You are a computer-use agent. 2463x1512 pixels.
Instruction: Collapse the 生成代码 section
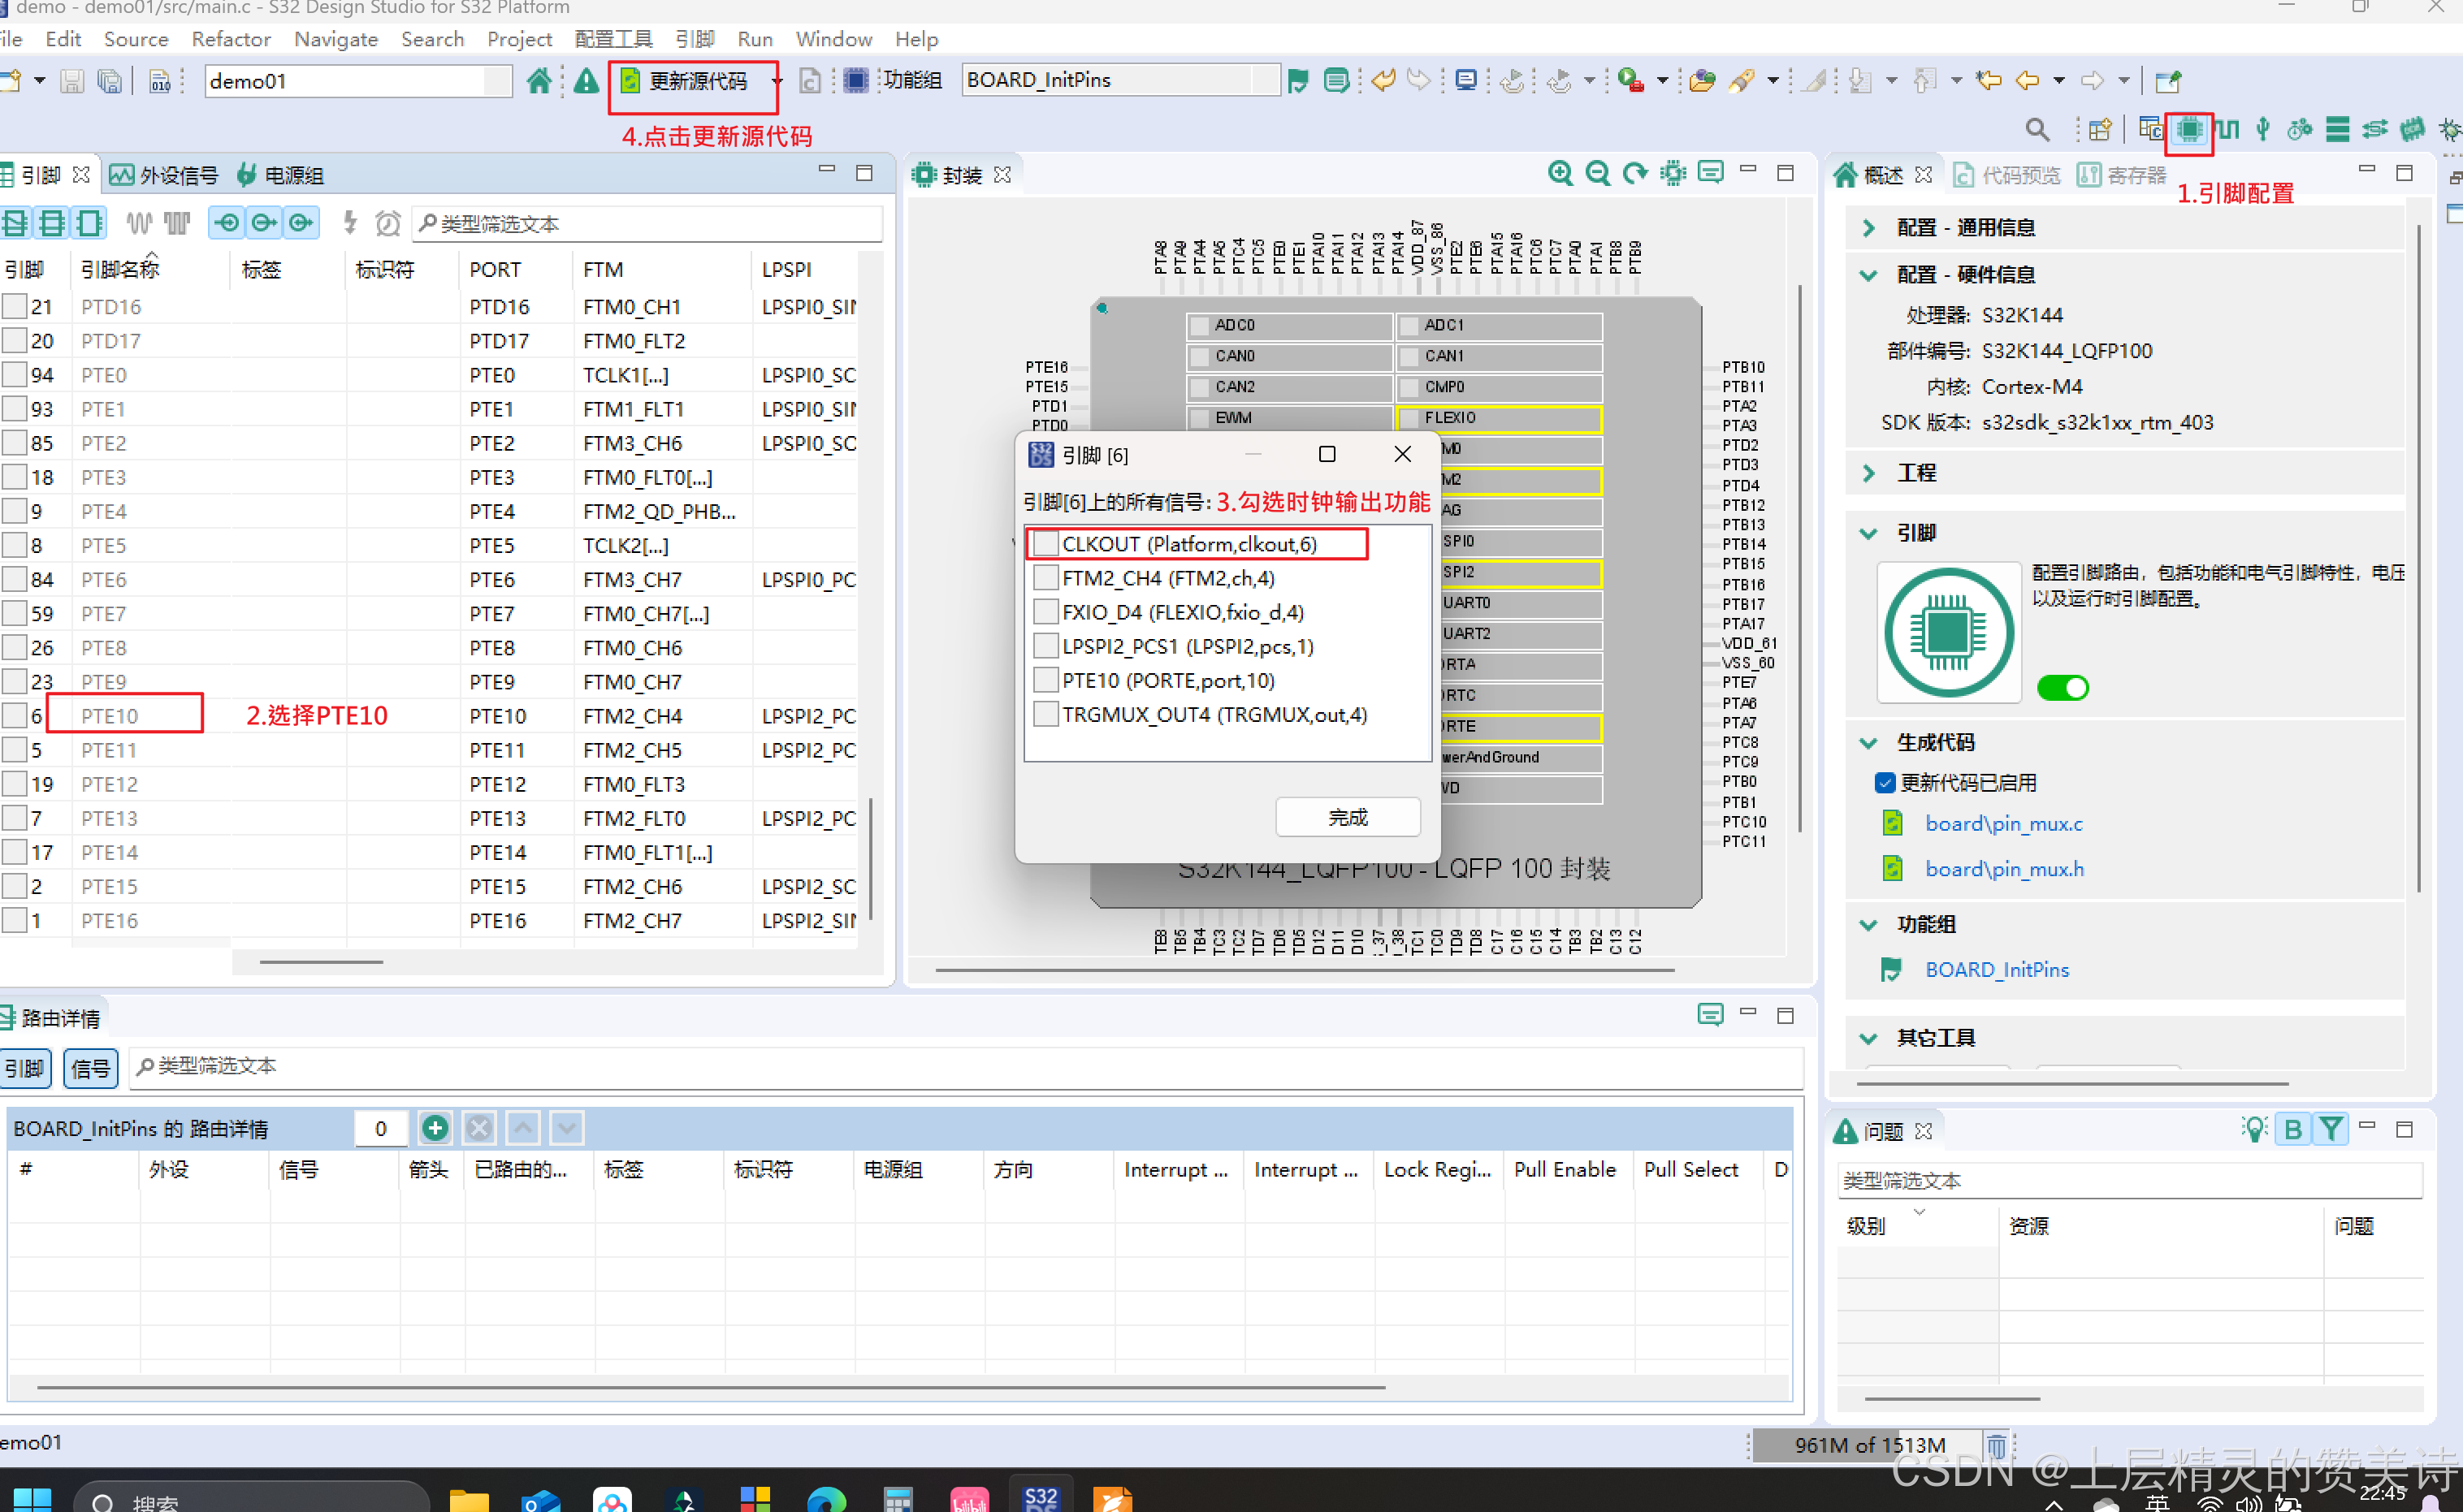click(1868, 743)
